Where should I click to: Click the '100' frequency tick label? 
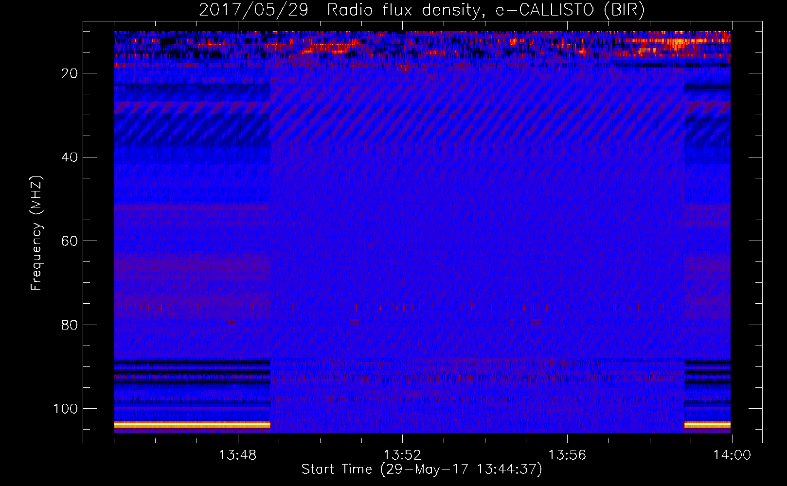[65, 409]
